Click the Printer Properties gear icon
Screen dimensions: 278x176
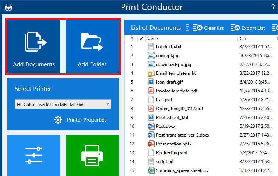click(x=58, y=120)
